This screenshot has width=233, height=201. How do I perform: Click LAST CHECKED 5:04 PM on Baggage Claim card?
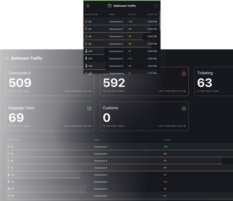78,126
